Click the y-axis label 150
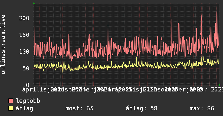This screenshot has height=116, width=223. (24, 35)
